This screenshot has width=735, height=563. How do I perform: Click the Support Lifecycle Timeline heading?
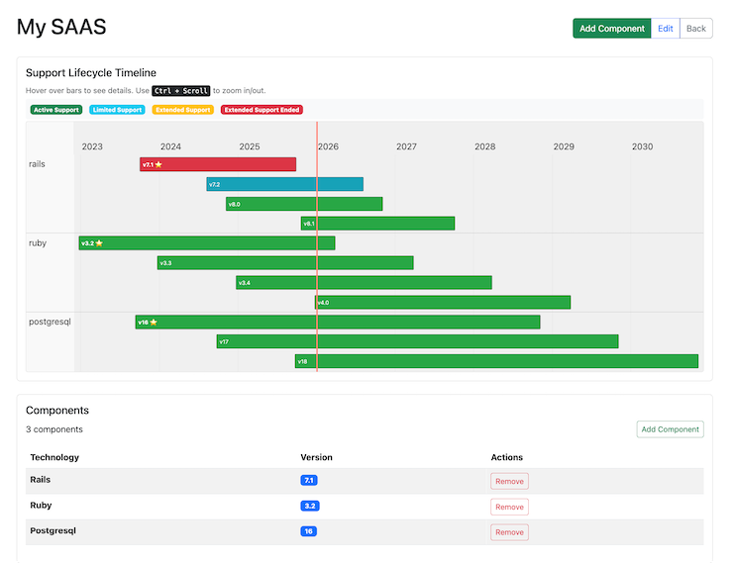(x=91, y=72)
